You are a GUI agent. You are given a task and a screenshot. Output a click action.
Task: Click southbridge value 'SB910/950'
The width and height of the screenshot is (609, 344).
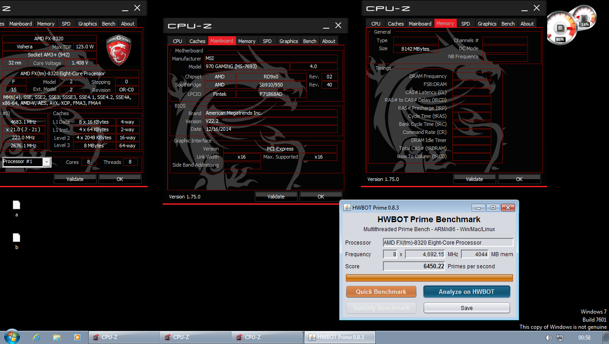pos(271,85)
